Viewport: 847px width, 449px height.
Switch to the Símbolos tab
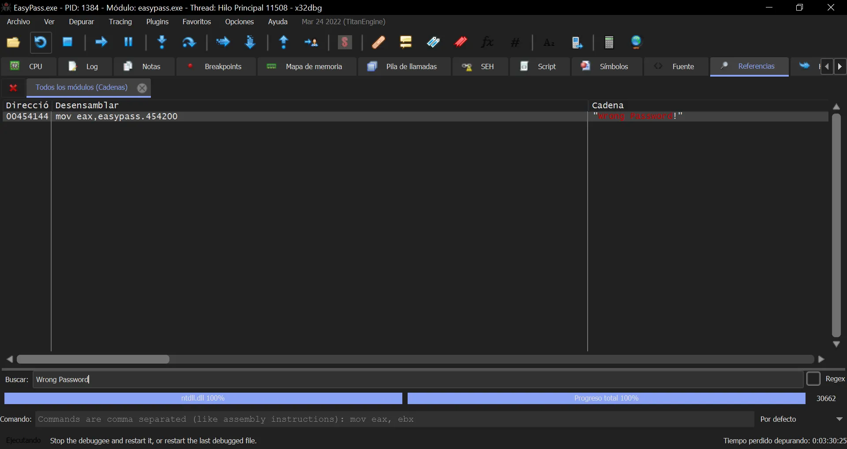[x=607, y=66]
